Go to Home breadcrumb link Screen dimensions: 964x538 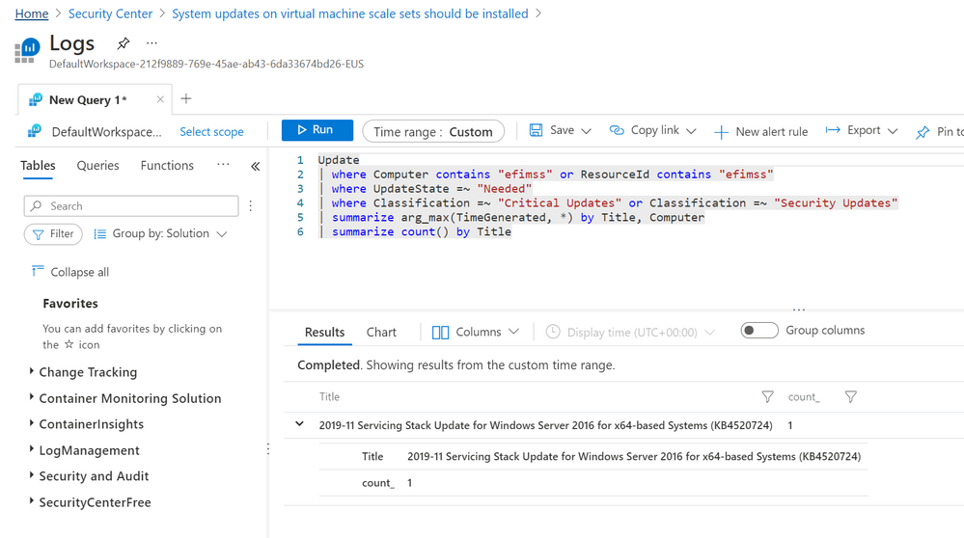click(32, 13)
